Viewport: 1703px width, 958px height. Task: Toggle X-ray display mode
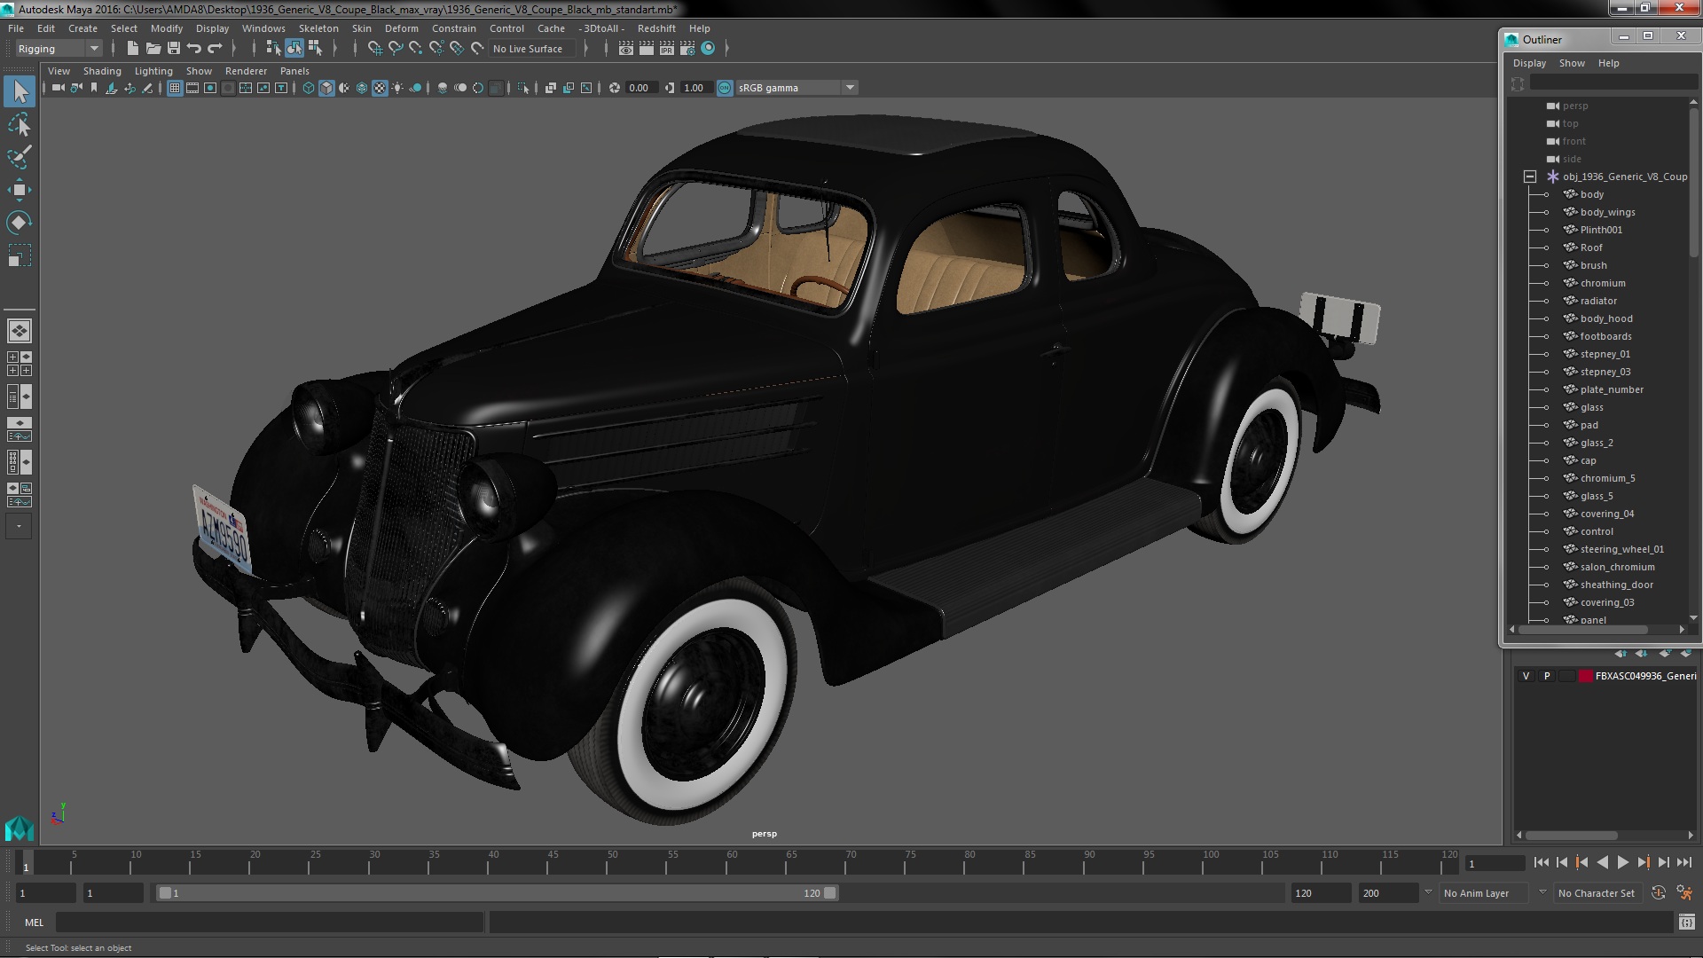pos(550,88)
